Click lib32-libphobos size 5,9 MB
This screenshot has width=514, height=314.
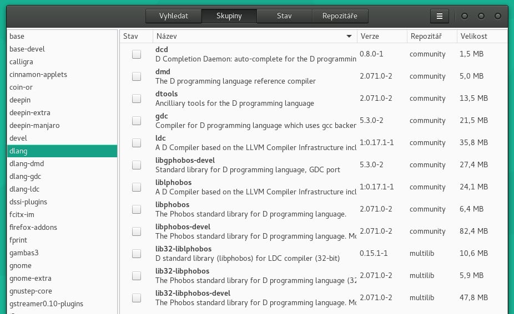[x=471, y=276]
